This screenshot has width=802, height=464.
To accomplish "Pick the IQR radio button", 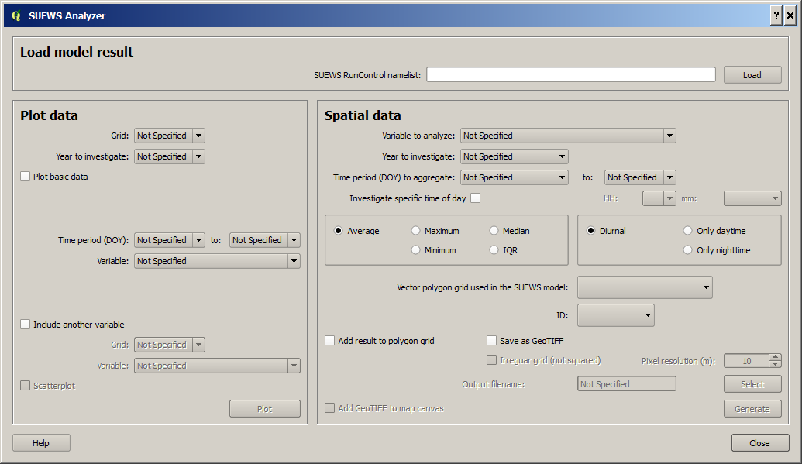I will [x=494, y=250].
